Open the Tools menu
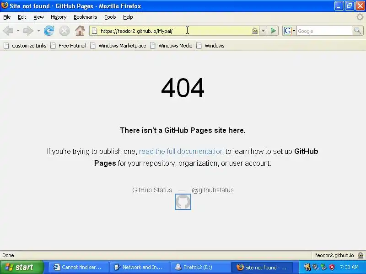This screenshot has width=366, height=274. [110, 17]
